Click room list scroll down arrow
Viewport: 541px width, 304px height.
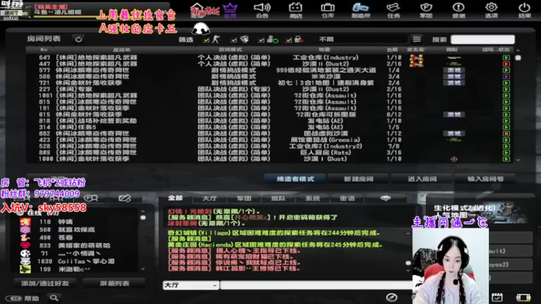tap(518, 160)
